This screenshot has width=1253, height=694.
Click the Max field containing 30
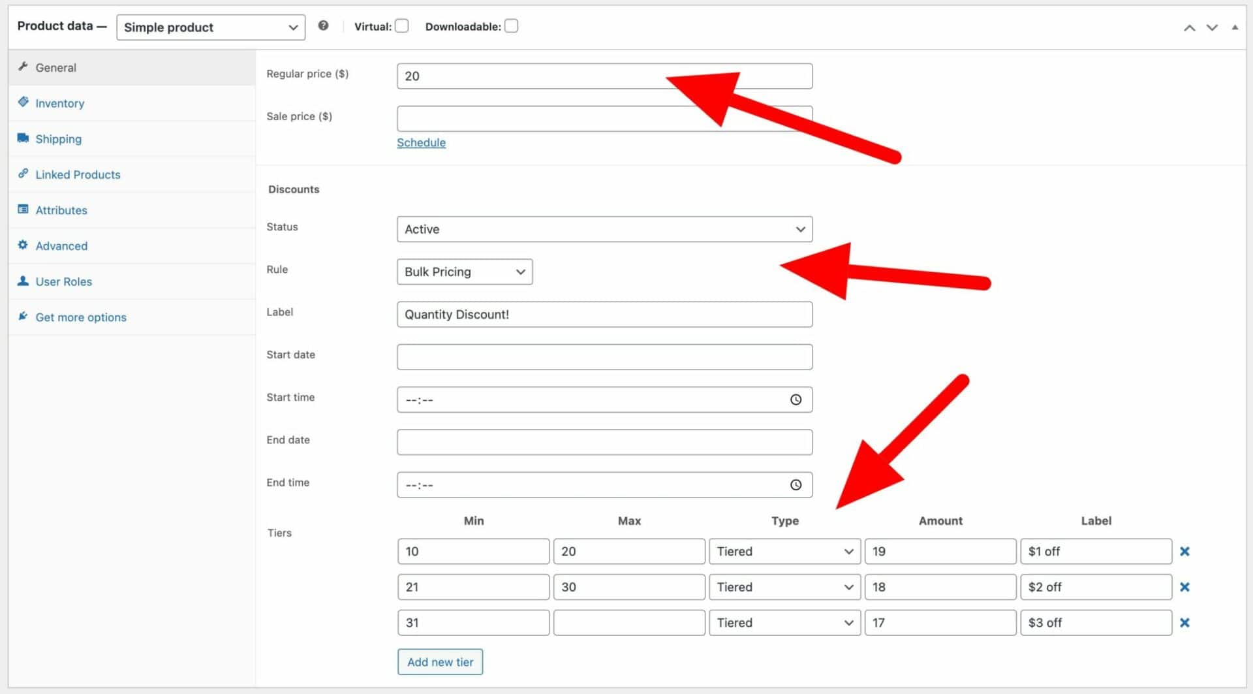pyautogui.click(x=629, y=587)
